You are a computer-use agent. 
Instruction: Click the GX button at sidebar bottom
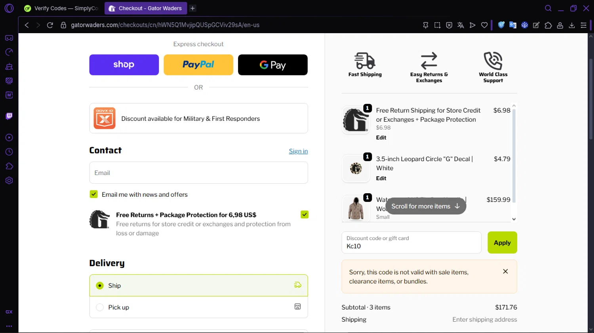tap(9, 312)
